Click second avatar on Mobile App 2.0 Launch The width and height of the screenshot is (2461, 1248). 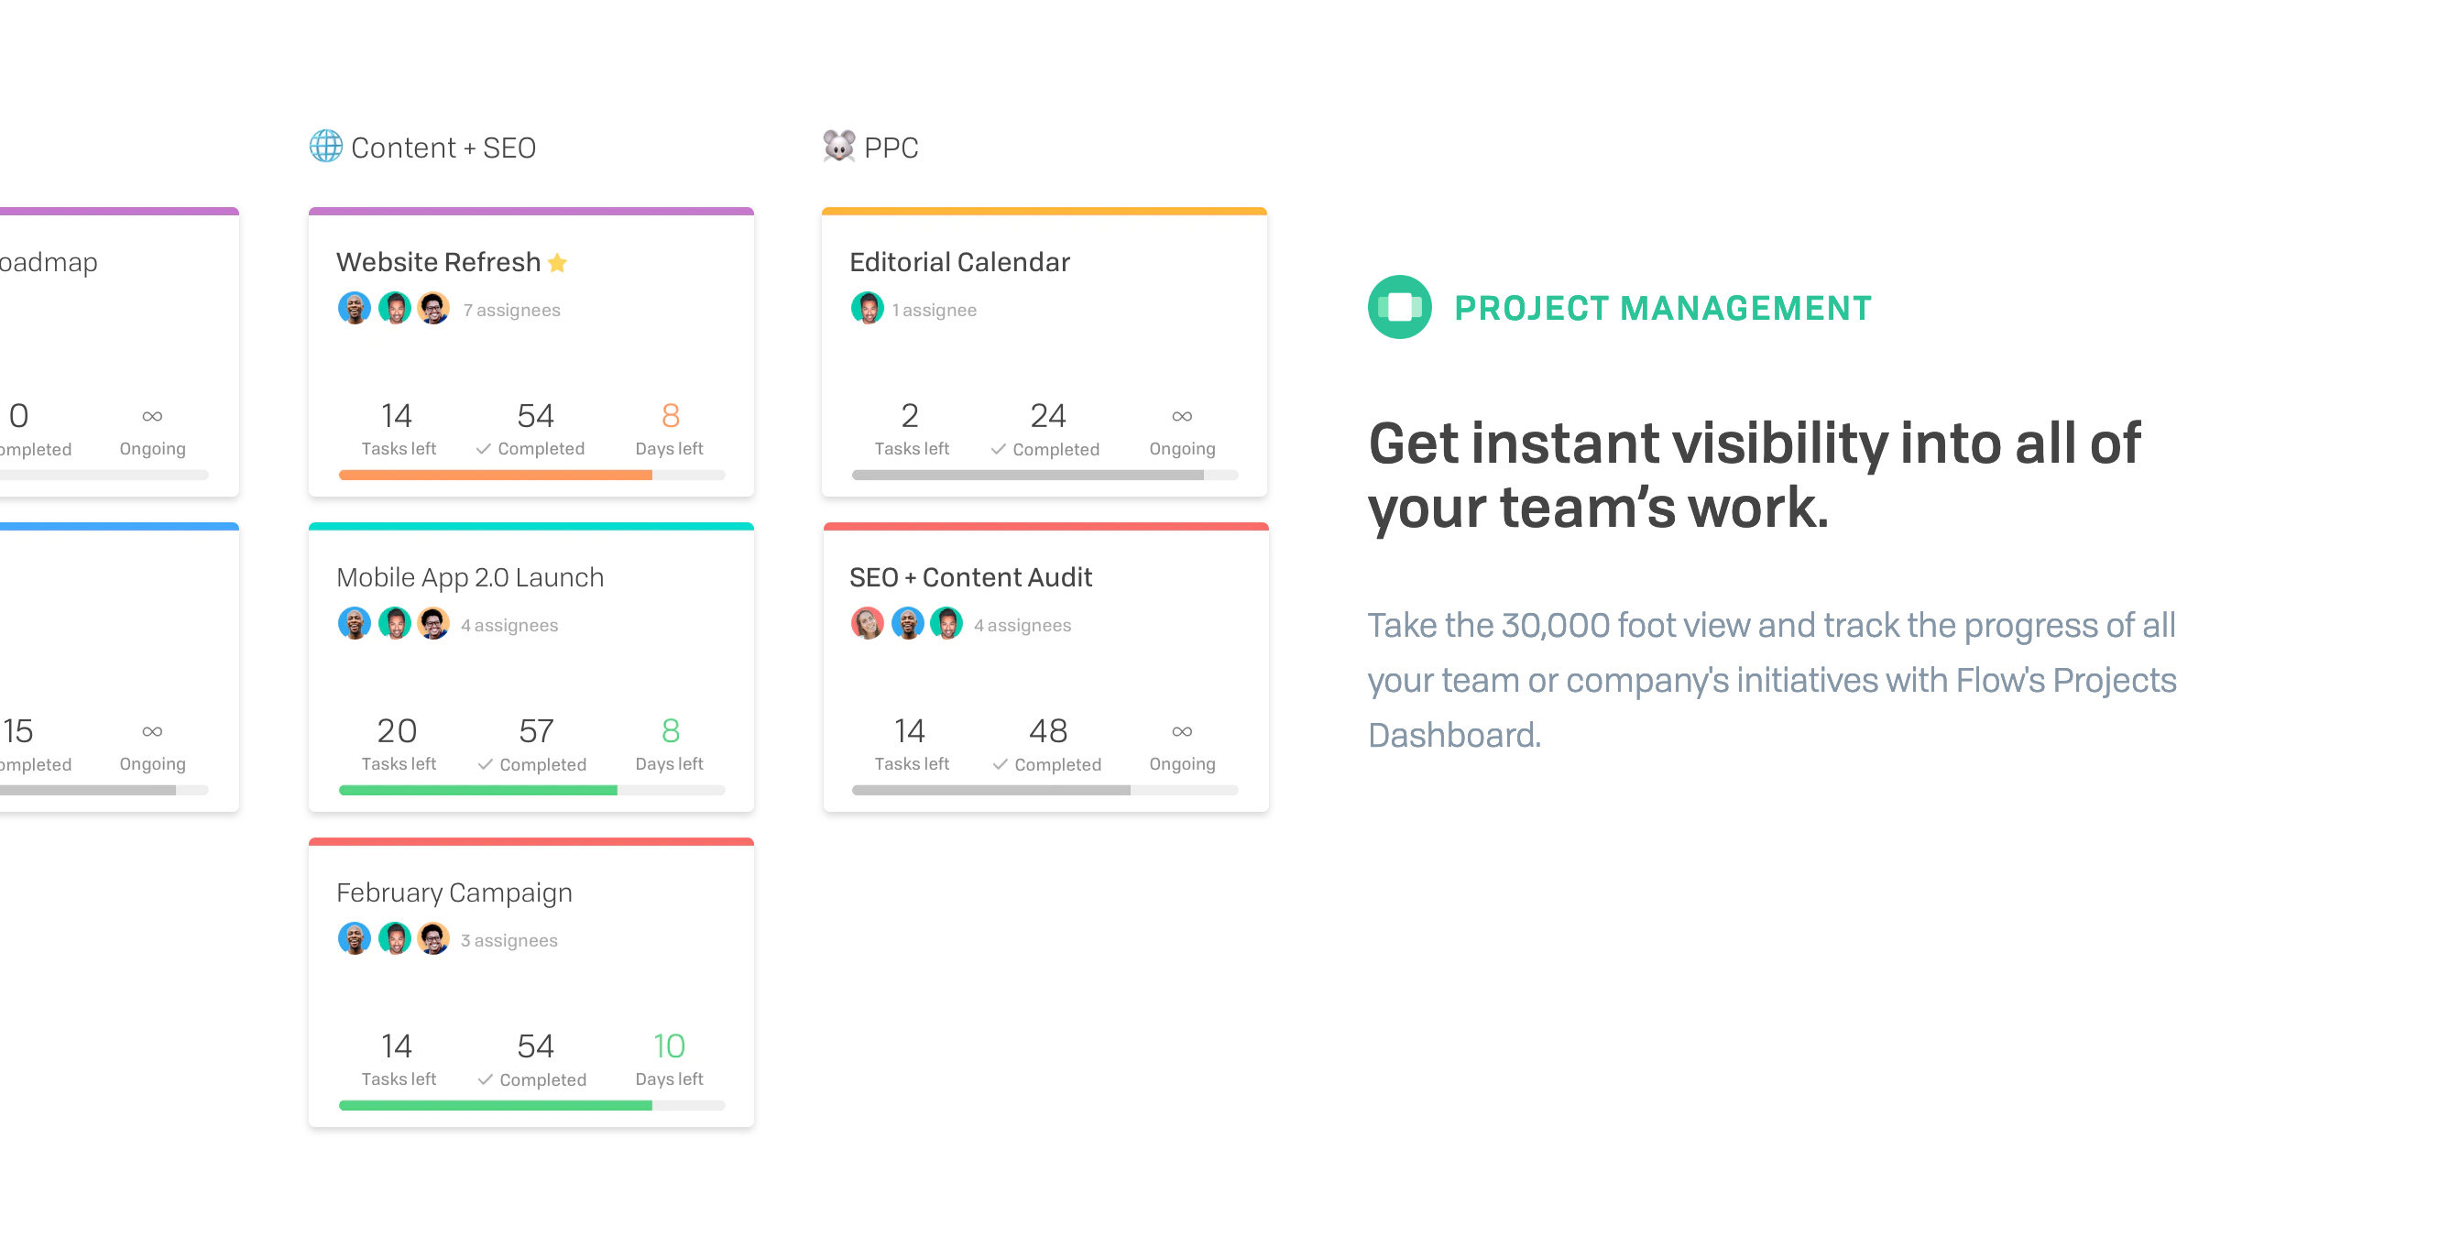(x=395, y=624)
